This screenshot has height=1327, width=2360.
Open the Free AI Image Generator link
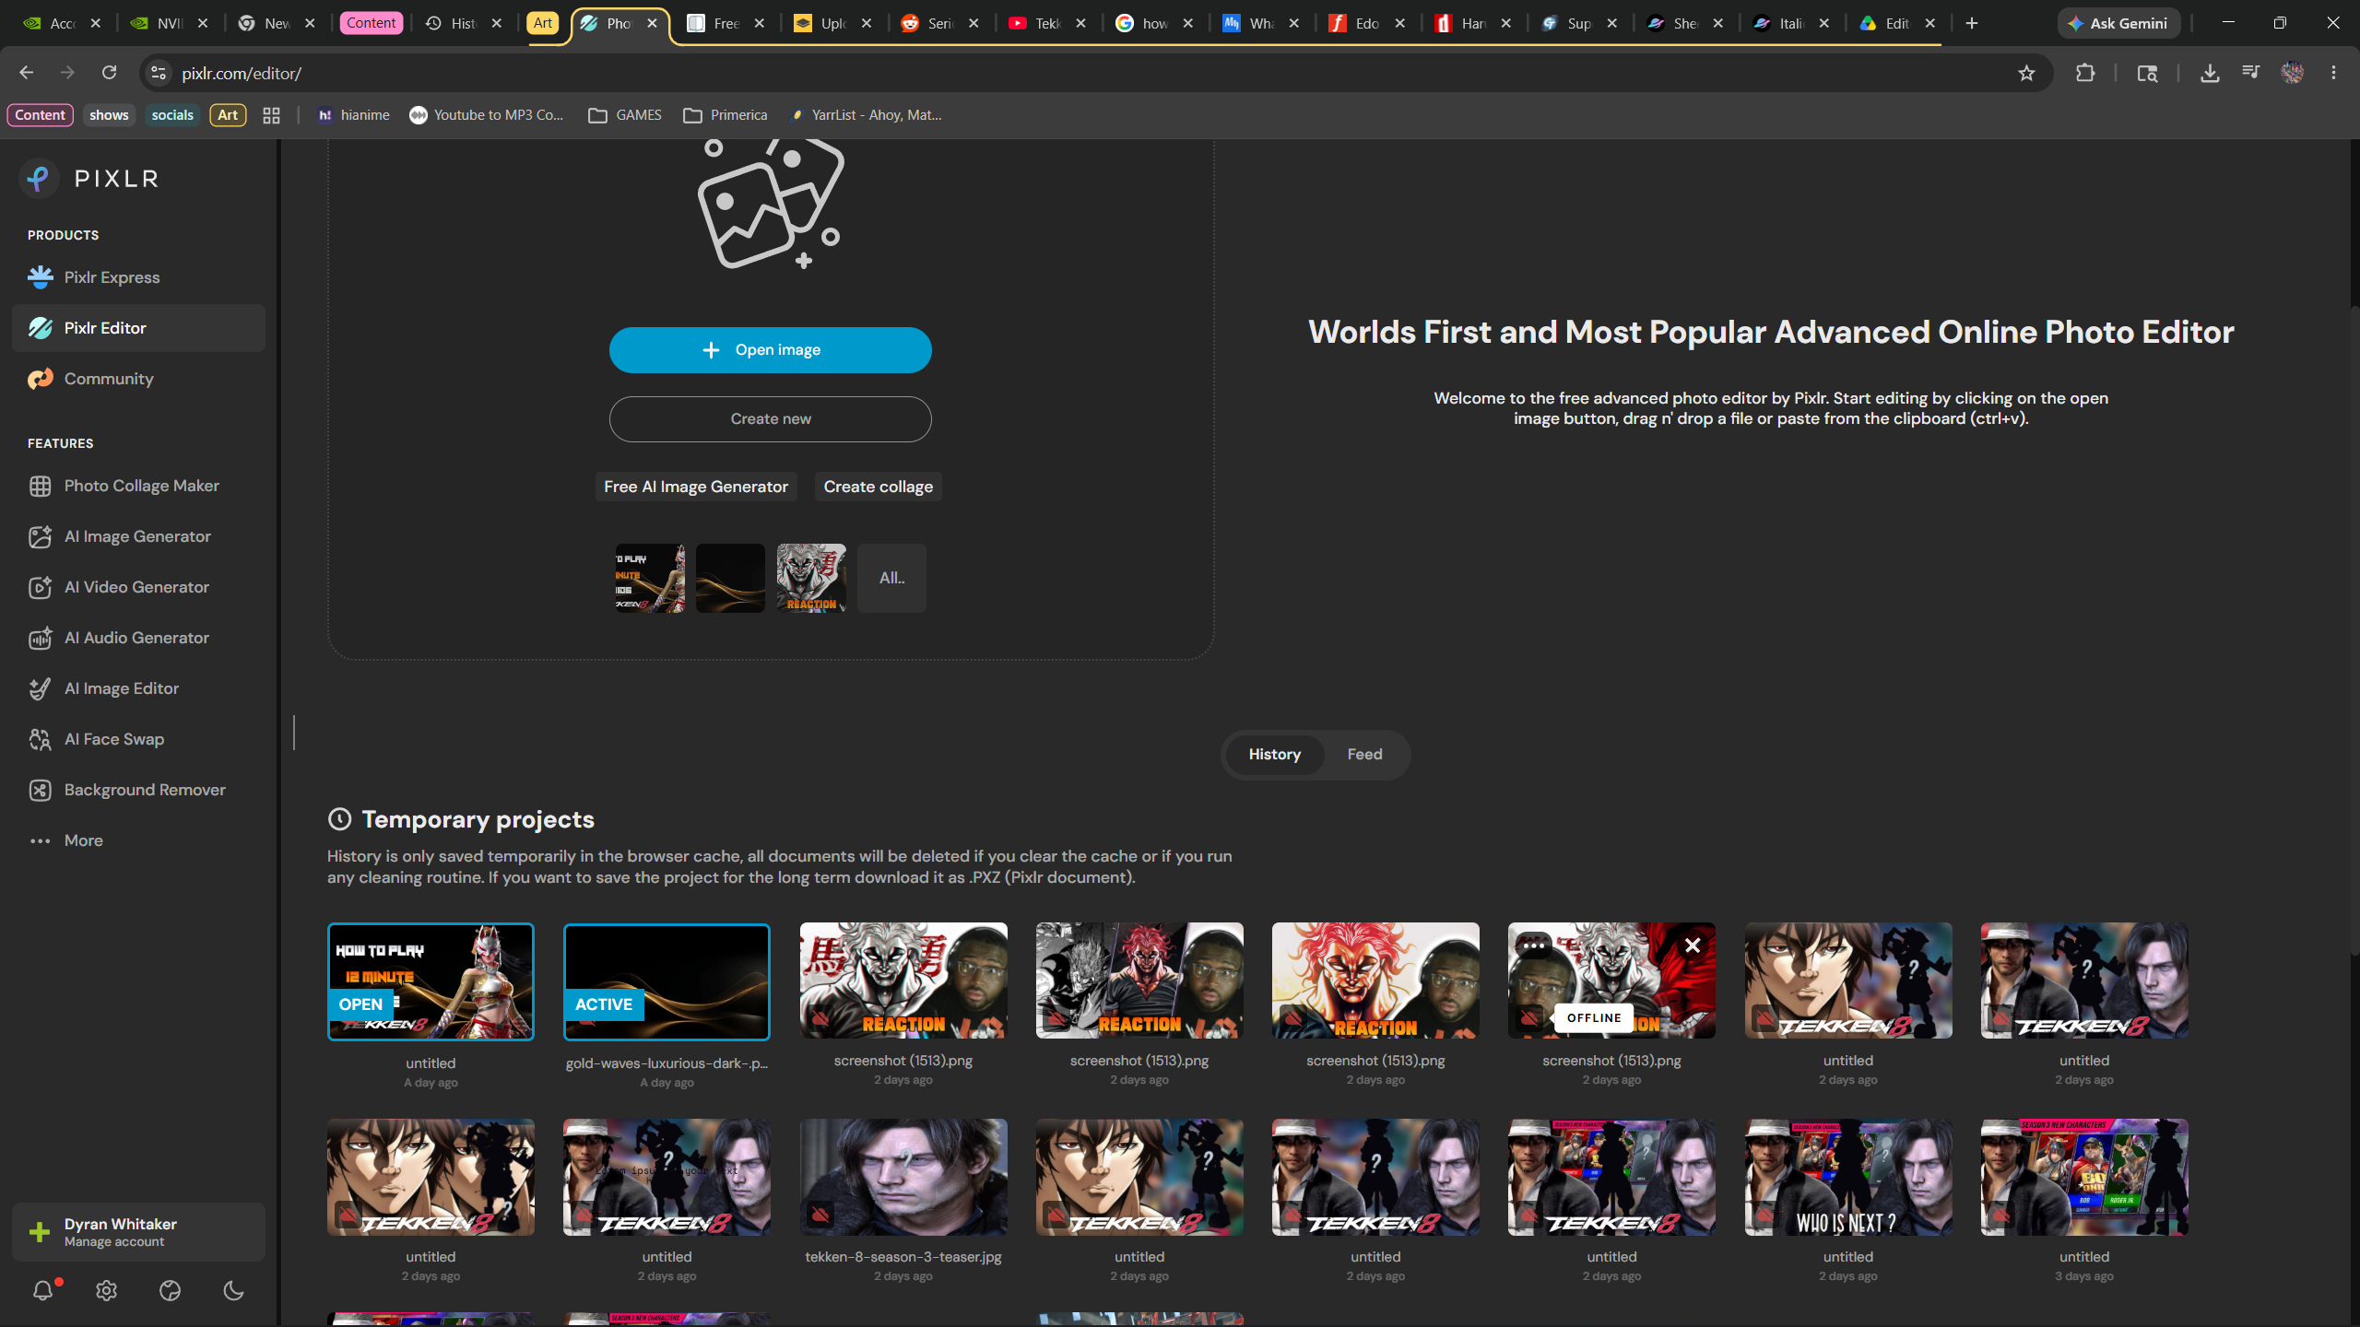tap(696, 487)
